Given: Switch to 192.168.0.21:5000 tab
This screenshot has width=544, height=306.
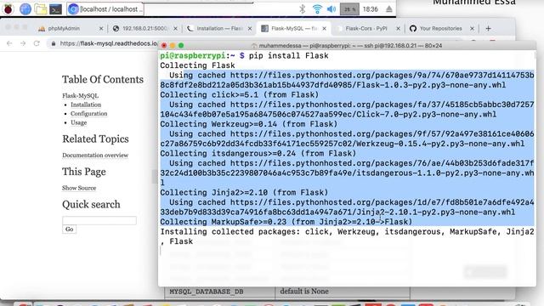Looking at the screenshot, I should [x=145, y=28].
